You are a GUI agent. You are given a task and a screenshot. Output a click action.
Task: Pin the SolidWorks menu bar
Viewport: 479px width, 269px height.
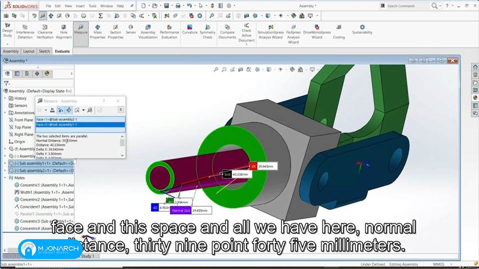tap(132, 6)
